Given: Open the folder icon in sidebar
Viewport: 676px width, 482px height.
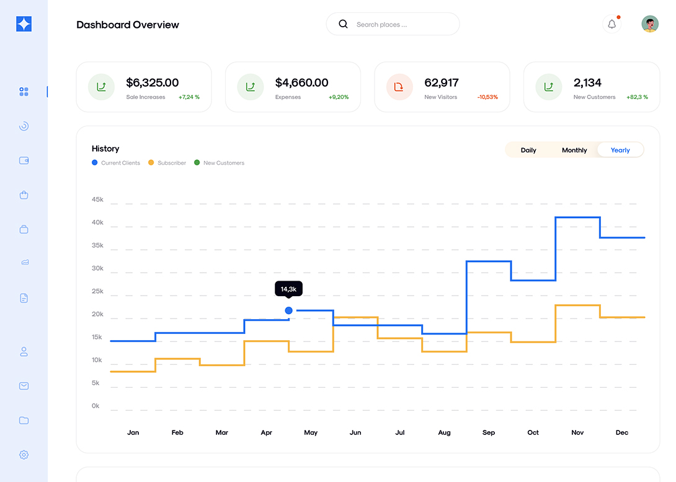Looking at the screenshot, I should [24, 420].
